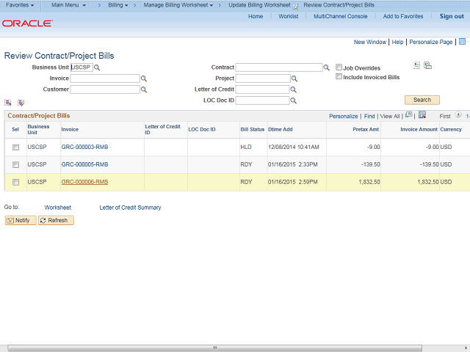The image size is (470, 352).
Task: Click the Project lookup magnifier
Action: pyautogui.click(x=294, y=78)
